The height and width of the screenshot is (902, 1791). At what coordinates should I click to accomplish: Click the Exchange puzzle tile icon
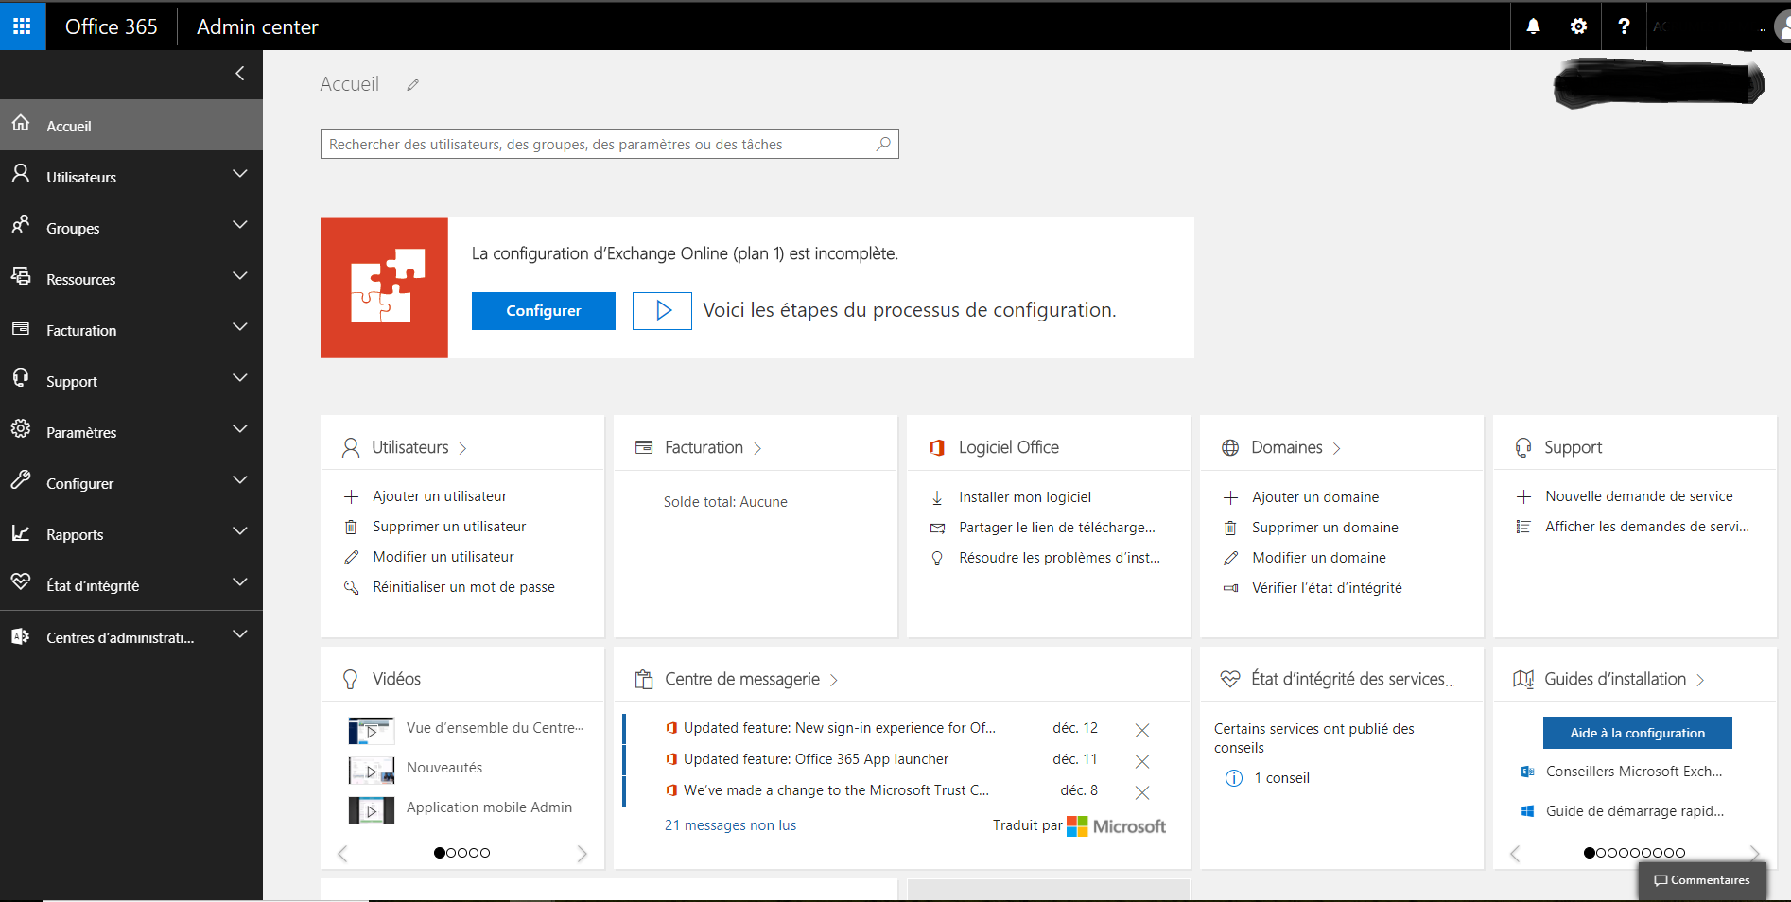coord(384,287)
